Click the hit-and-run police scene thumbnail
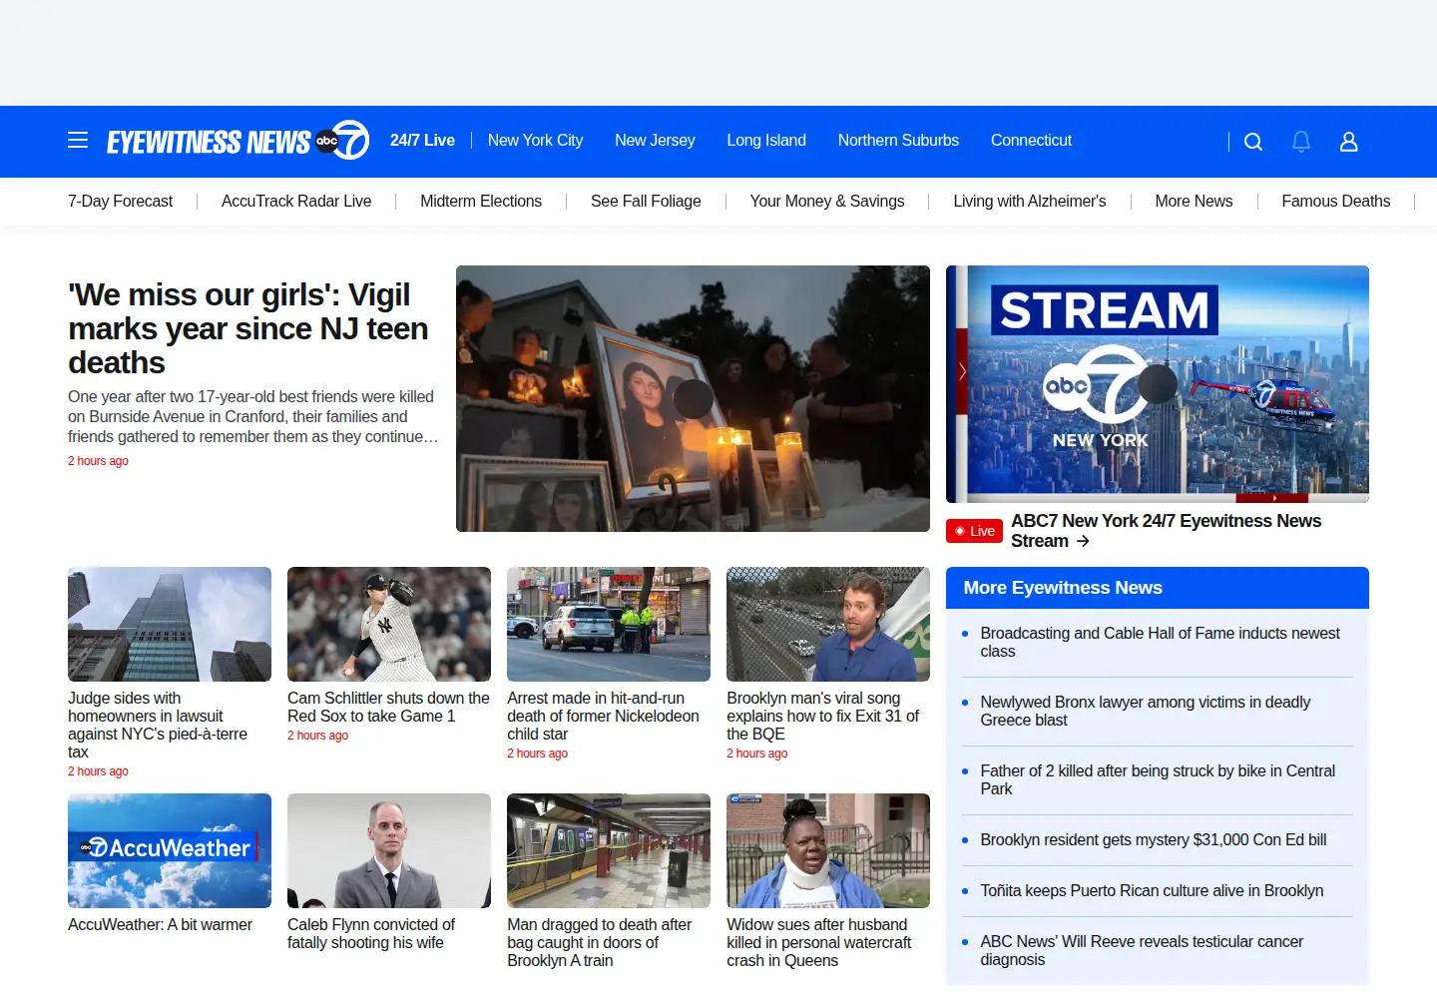Image resolution: width=1437 pixels, height=998 pixels. pos(609,625)
